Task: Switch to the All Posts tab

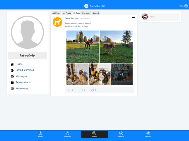Action: click(x=56, y=13)
